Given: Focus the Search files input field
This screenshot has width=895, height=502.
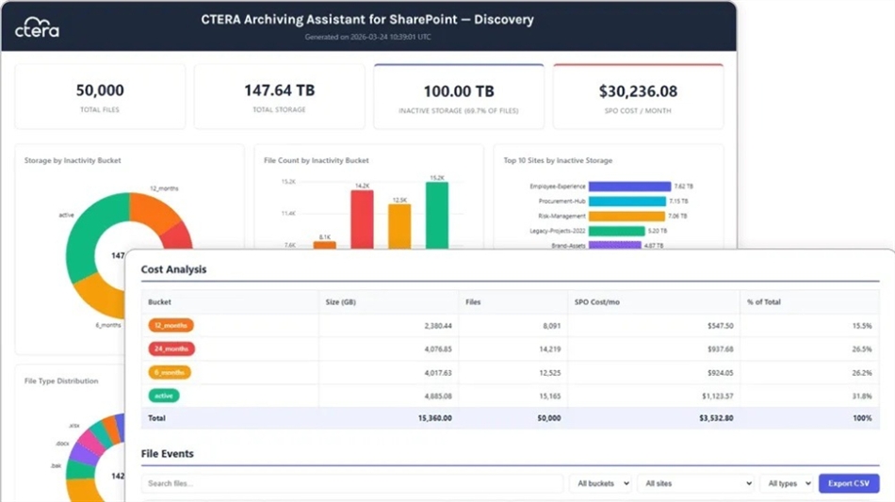Looking at the screenshot, I should tap(352, 483).
